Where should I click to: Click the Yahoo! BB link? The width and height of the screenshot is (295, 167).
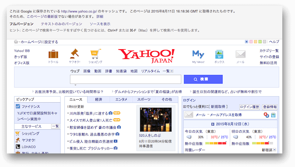point(22,51)
